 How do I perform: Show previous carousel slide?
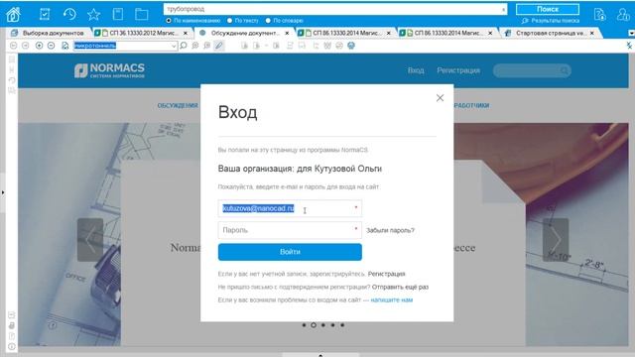click(x=90, y=240)
